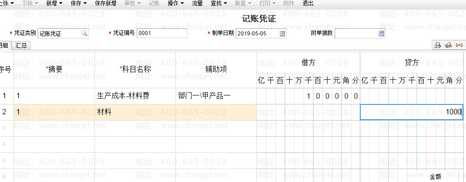This screenshot has width=466, height=182.
Task: Click the 附单据数 input field
Action: [356, 34]
